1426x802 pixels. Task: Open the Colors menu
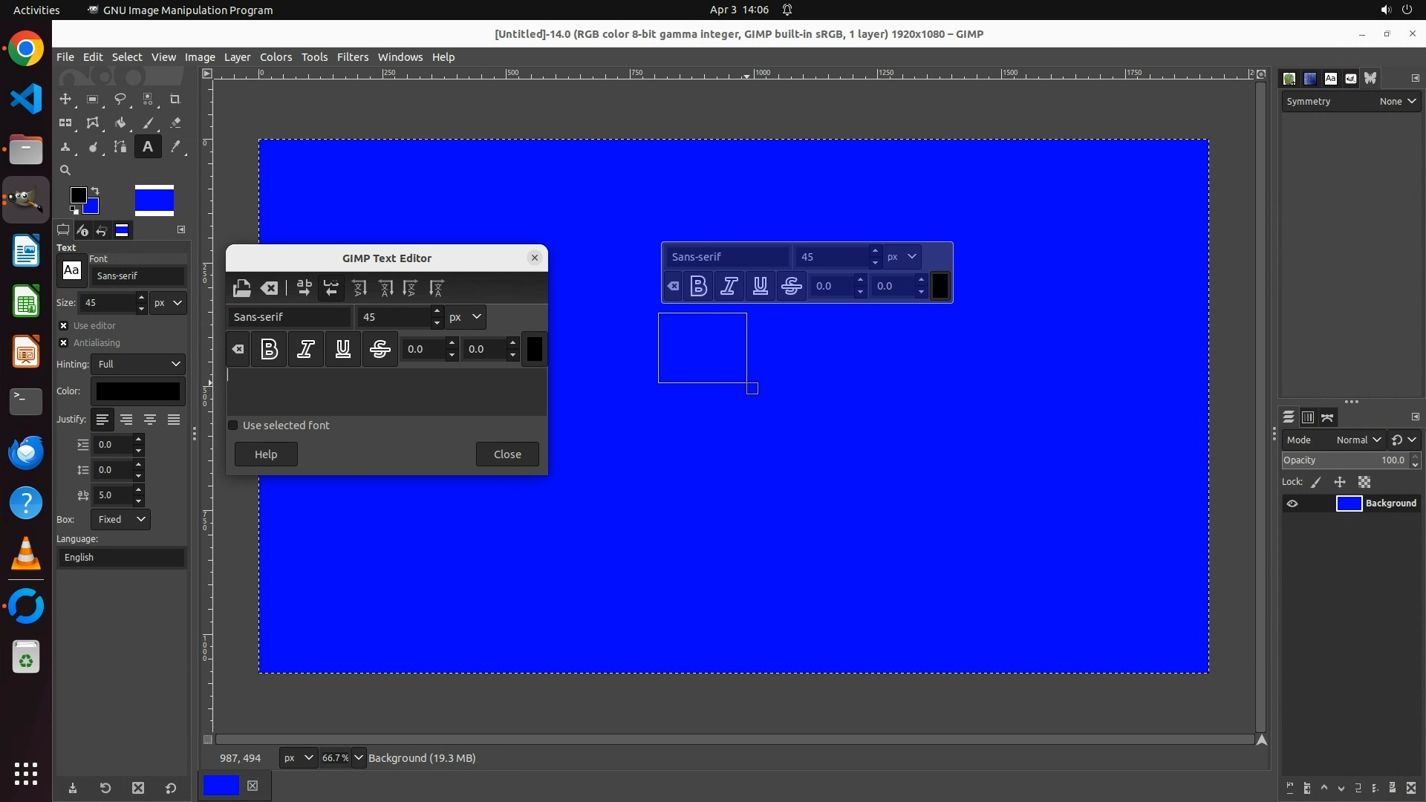276,57
